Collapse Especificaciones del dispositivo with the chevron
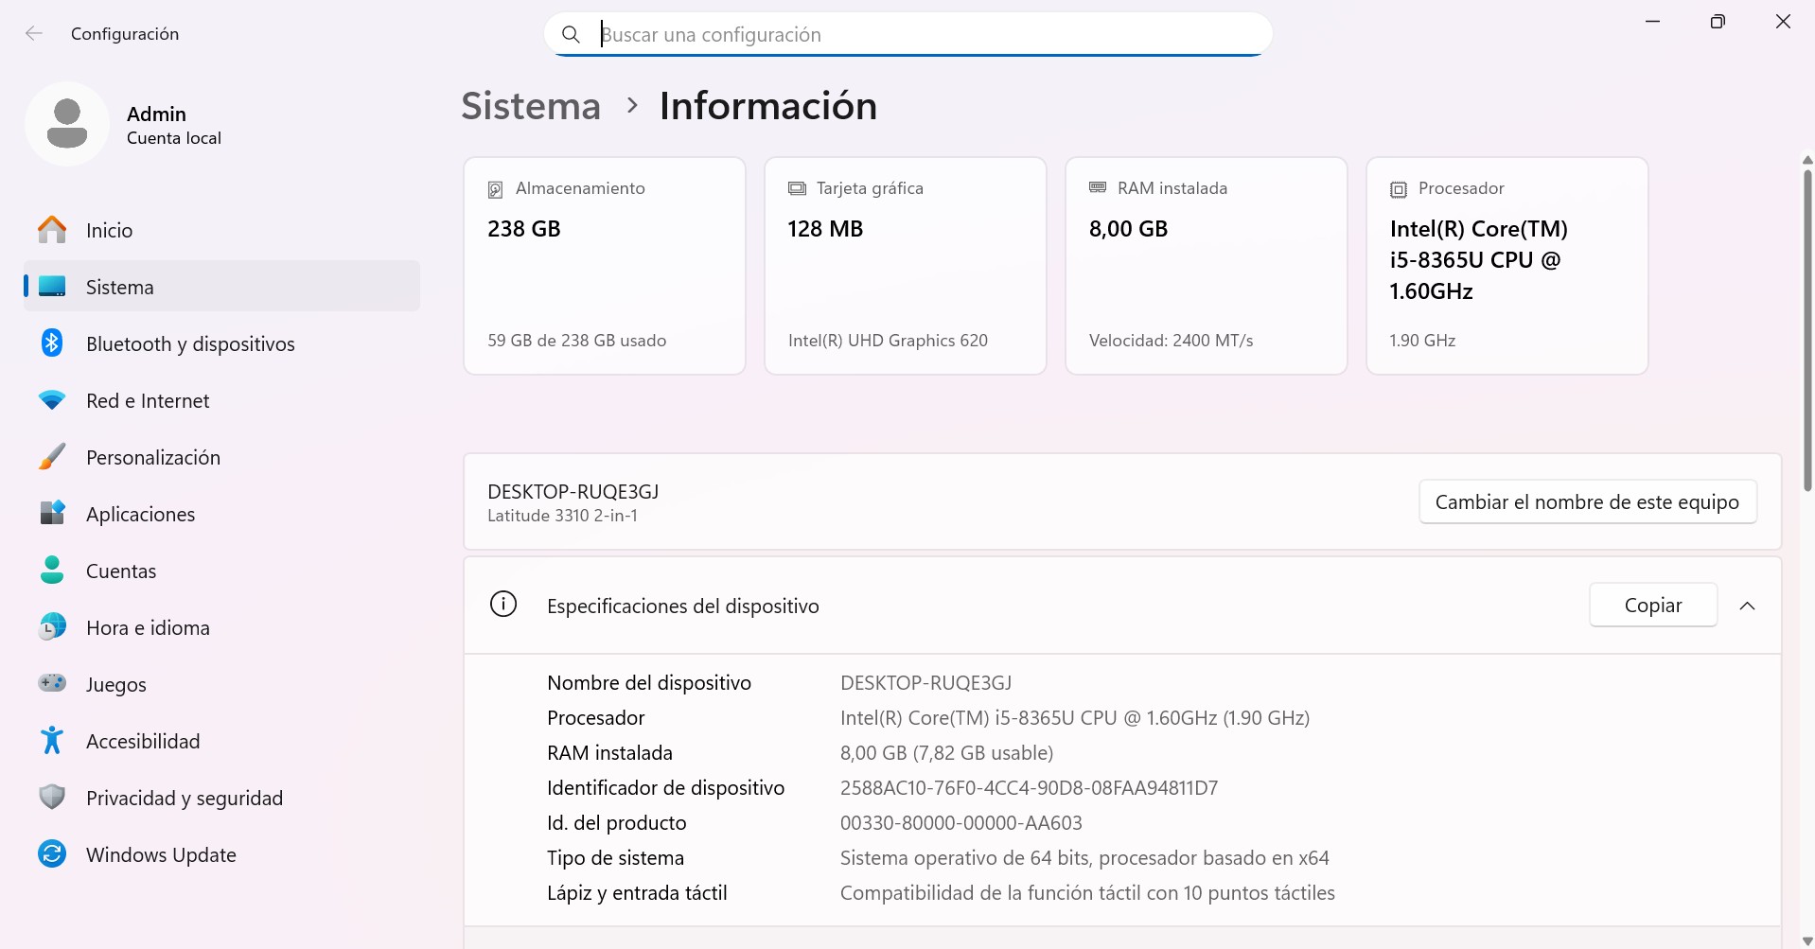The width and height of the screenshot is (1815, 949). [1747, 606]
